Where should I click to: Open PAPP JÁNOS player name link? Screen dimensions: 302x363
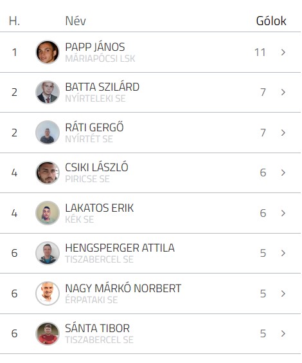point(95,47)
